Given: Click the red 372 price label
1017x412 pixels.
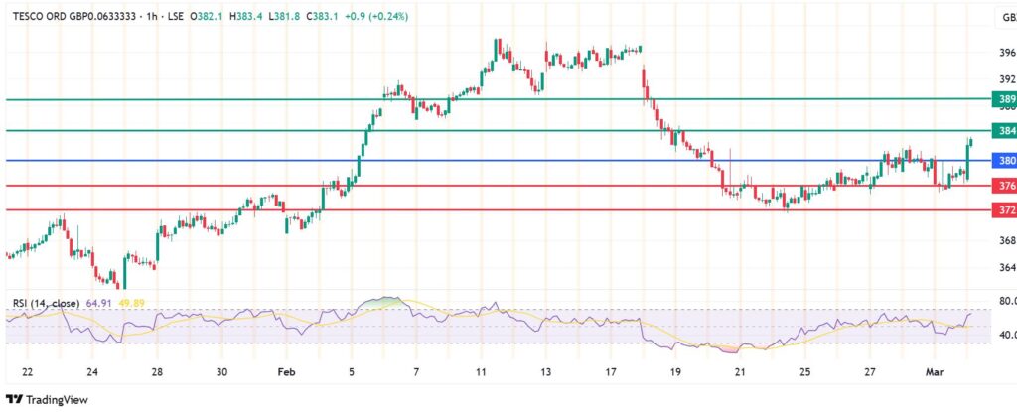Looking at the screenshot, I should click(x=1005, y=209).
